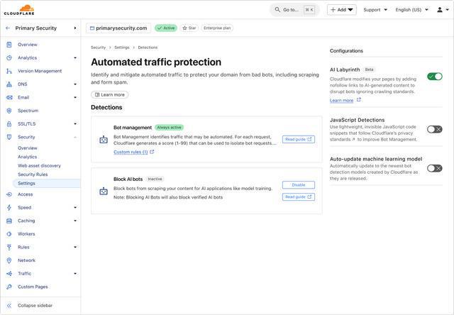The image size is (454, 315).
Task: Click the Analytics clock icon
Action: [x=9, y=57]
